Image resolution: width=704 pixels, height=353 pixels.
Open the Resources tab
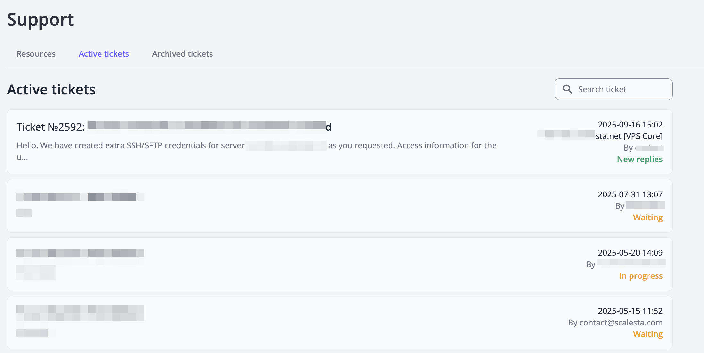coord(36,54)
